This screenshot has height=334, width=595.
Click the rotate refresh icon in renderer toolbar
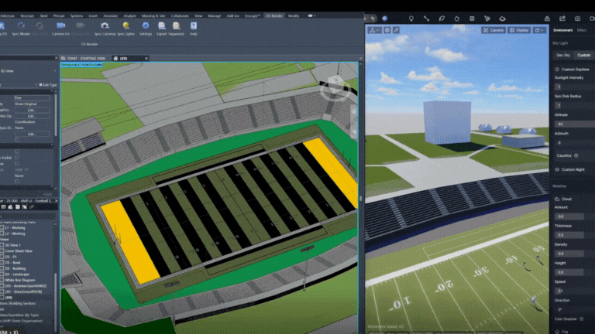click(457, 19)
